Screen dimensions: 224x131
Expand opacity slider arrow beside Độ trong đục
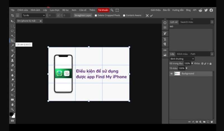click(x=192, y=64)
